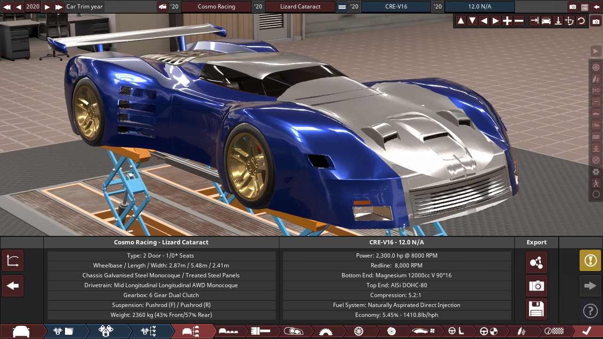Toggle the car front outline visibility icon
603x339 pixels.
coord(596,102)
